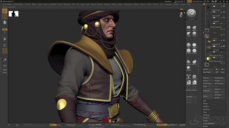
Task: Toggle the Qxyz rotation button
Action: pyautogui.click(x=5, y=30)
